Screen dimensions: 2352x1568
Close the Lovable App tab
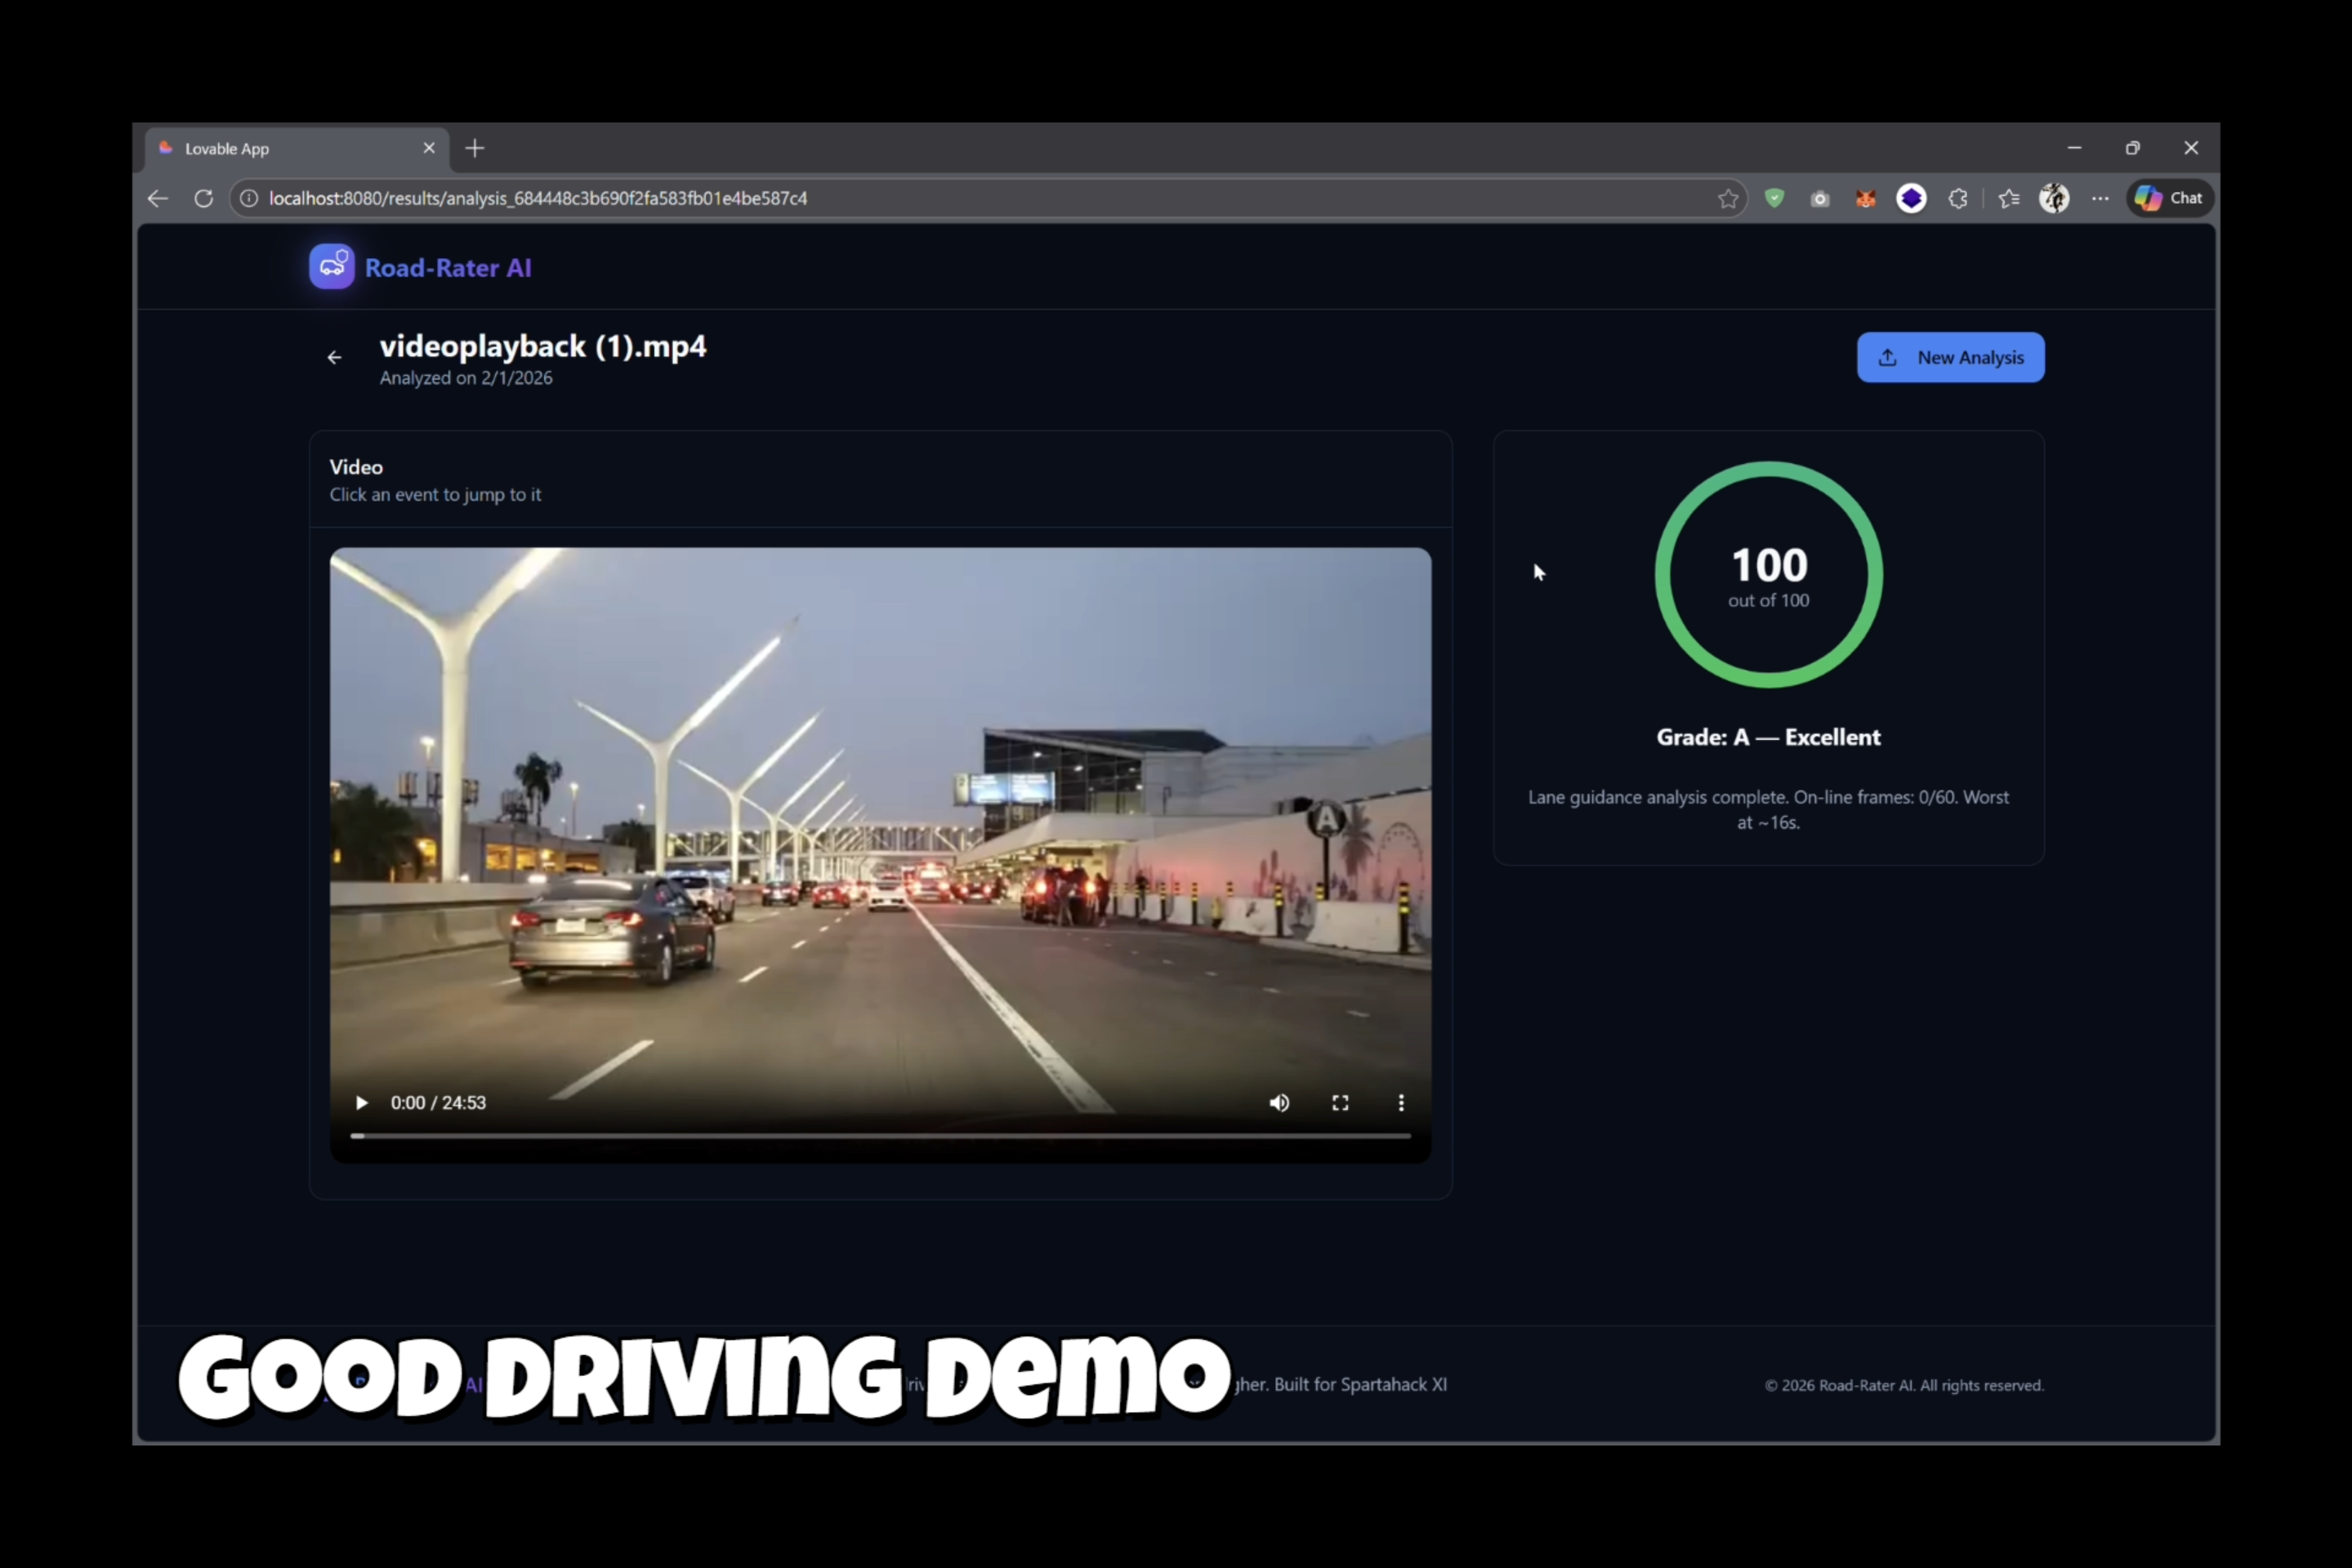429,148
